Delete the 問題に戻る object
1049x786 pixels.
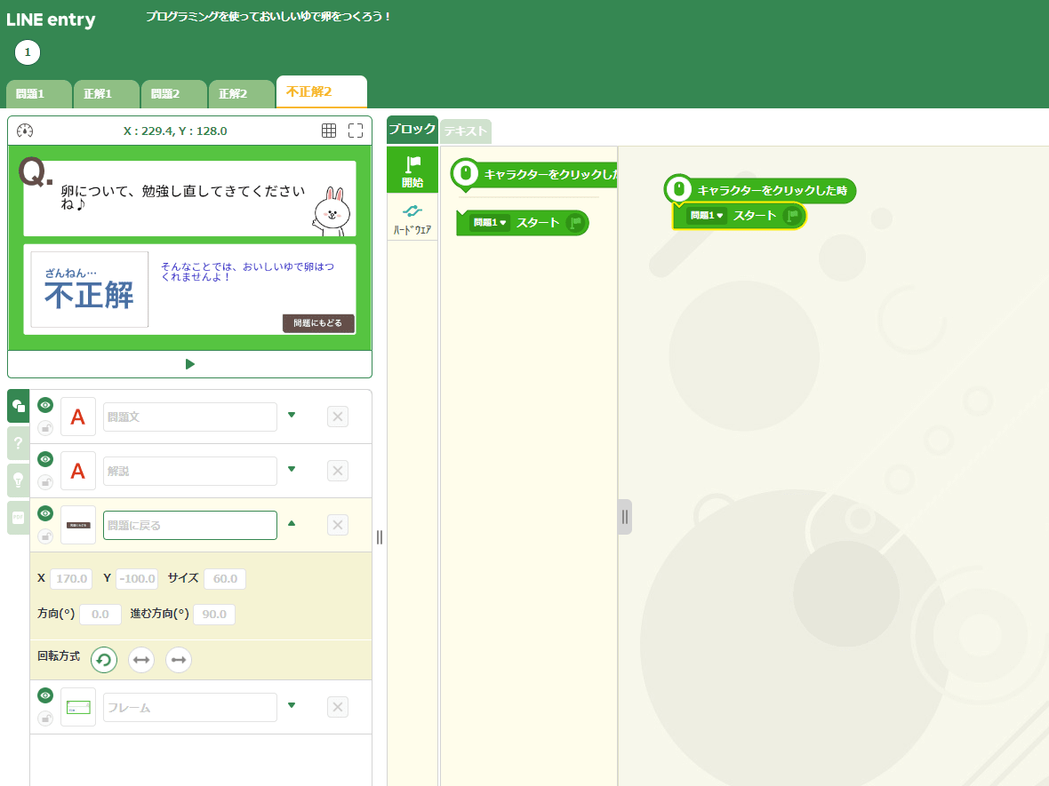[338, 525]
